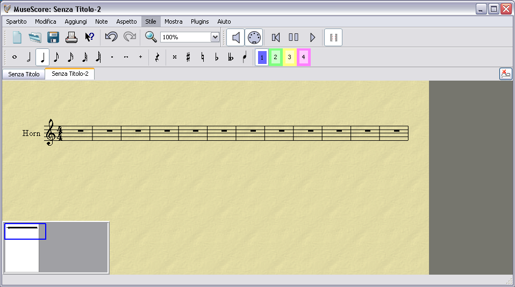The width and height of the screenshot is (515, 287).
Task: Click the tie plus symbol
Action: pos(140,57)
